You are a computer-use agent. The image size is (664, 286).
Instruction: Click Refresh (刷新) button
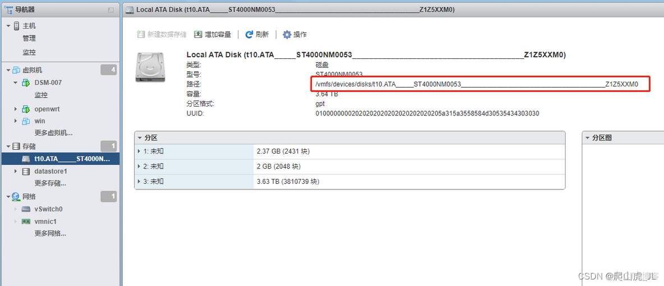click(x=257, y=34)
